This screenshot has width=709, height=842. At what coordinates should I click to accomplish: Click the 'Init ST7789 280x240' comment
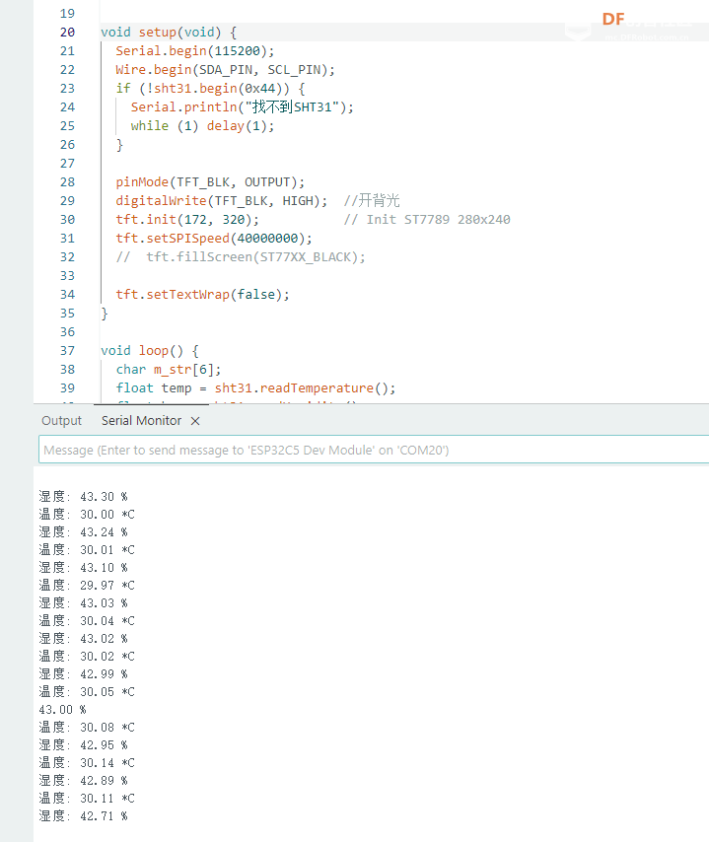coord(426,219)
